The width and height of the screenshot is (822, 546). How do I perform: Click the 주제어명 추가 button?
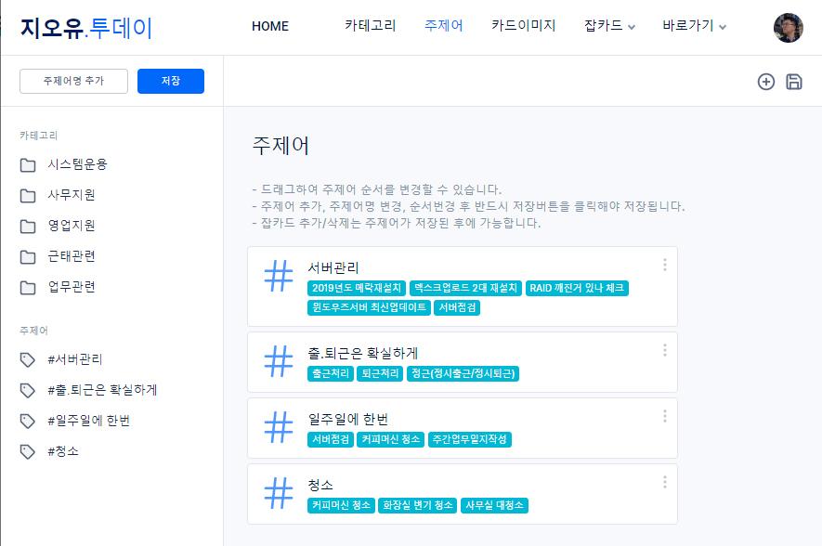point(73,82)
